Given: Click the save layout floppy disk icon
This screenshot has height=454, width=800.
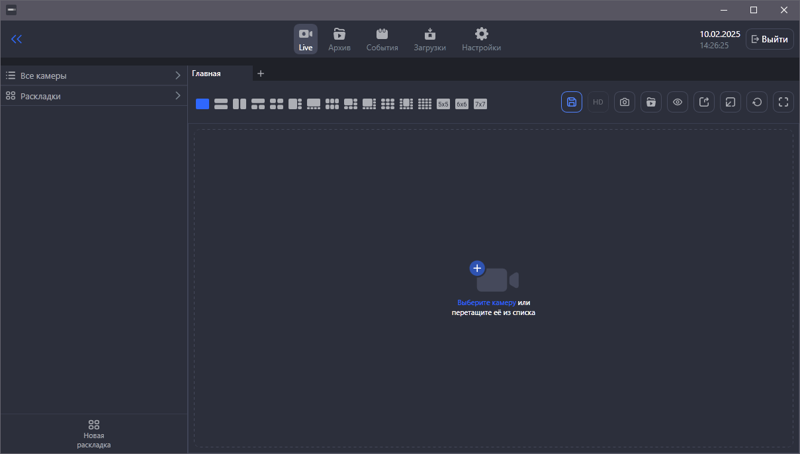Looking at the screenshot, I should (572, 102).
